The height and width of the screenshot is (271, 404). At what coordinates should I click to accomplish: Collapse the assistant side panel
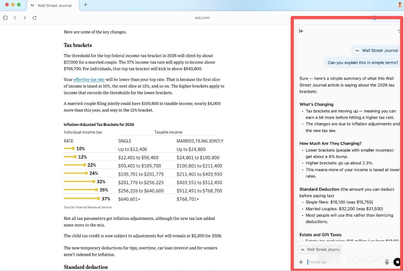pyautogui.click(x=301, y=31)
